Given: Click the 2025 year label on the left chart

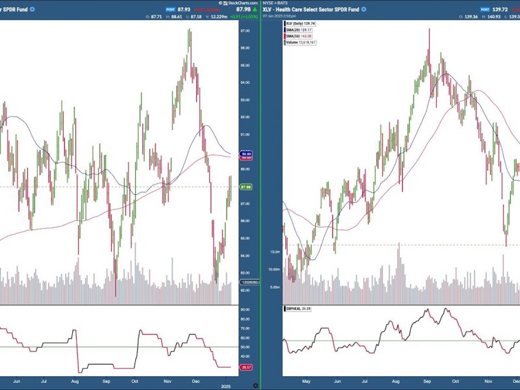Looking at the screenshot, I should (226, 387).
